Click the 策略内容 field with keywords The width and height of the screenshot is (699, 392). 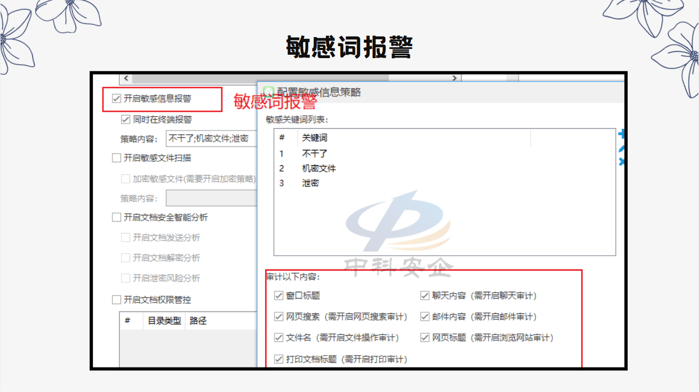click(x=211, y=138)
